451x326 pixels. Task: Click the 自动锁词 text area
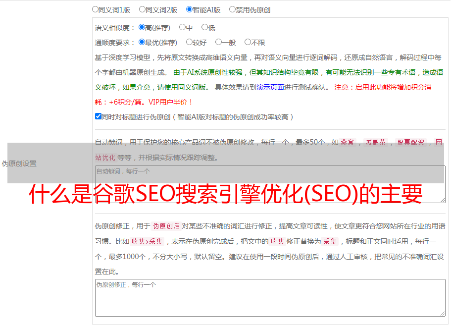pos(270,184)
